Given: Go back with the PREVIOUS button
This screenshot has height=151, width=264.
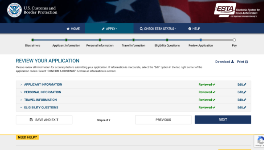Looking at the screenshot, I should pyautogui.click(x=163, y=120).
